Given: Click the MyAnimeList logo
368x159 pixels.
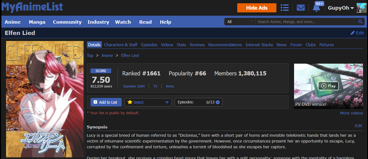Looking at the screenshot, I should click(32, 7).
